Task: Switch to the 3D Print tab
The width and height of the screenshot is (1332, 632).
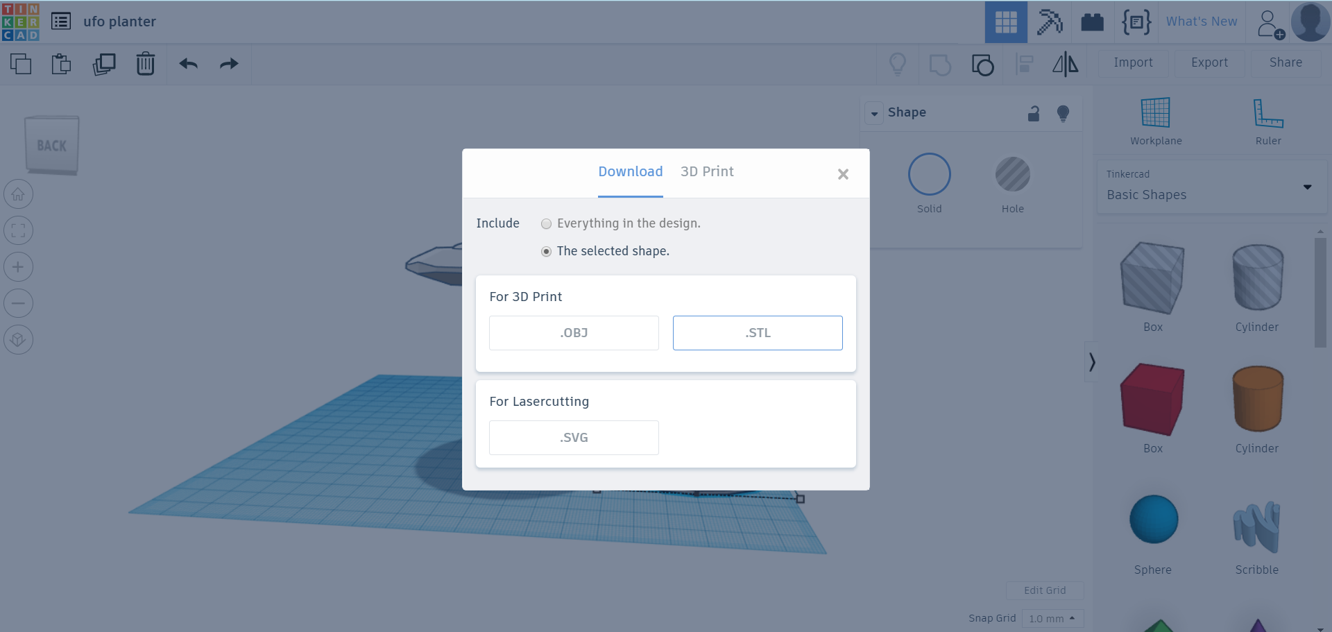Action: (707, 171)
